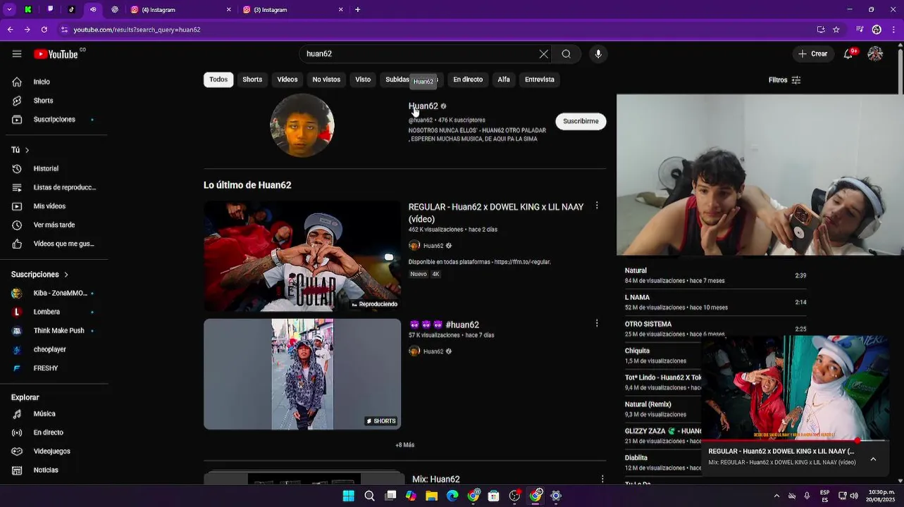Expand the miniplayer with the chevron
The width and height of the screenshot is (904, 507).
coord(873,459)
